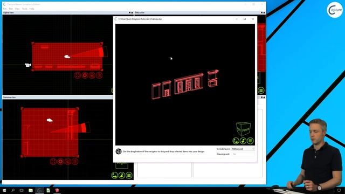Click the walk navigation icon in import dialog
The image size is (345, 194).
(x=243, y=141)
